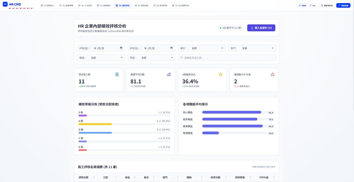This screenshot has height=182, width=354.
Task: Click the warning triangle icon on PIP card
Action: tap(272, 74)
